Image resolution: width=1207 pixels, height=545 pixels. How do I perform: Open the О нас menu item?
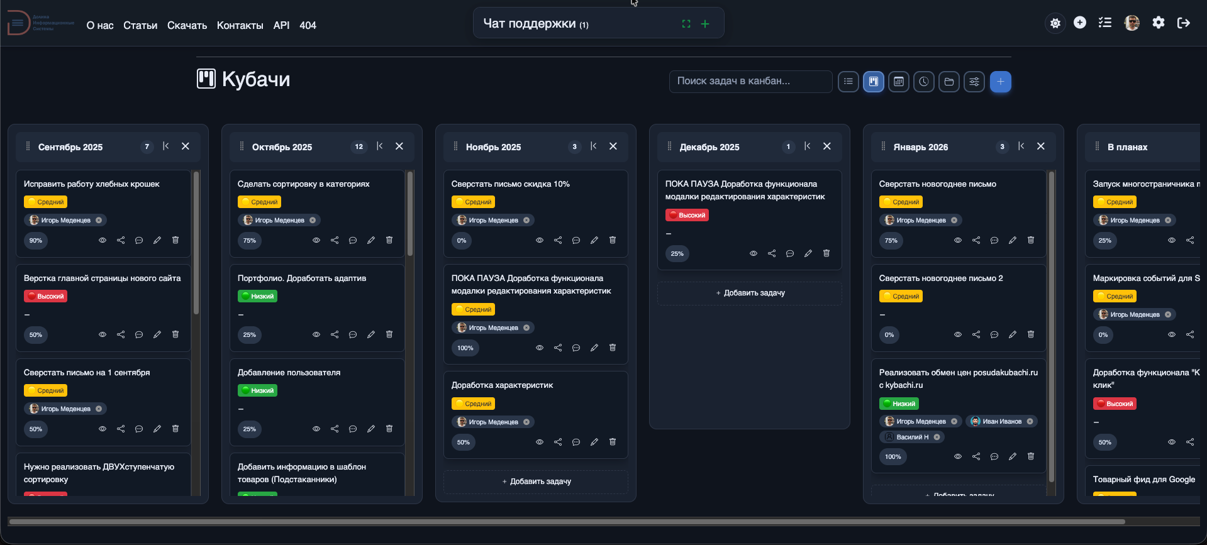100,25
